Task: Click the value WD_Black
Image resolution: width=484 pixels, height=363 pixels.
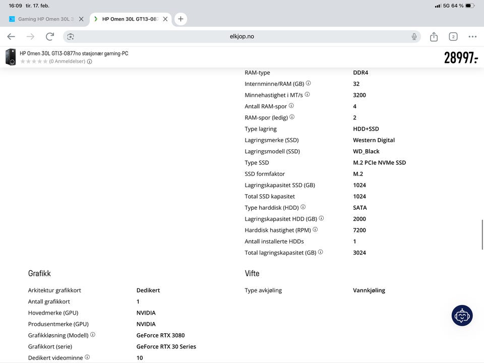Action: click(x=366, y=151)
